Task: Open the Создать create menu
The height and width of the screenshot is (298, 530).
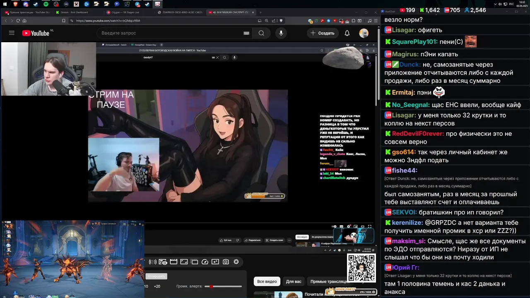Action: (x=323, y=33)
